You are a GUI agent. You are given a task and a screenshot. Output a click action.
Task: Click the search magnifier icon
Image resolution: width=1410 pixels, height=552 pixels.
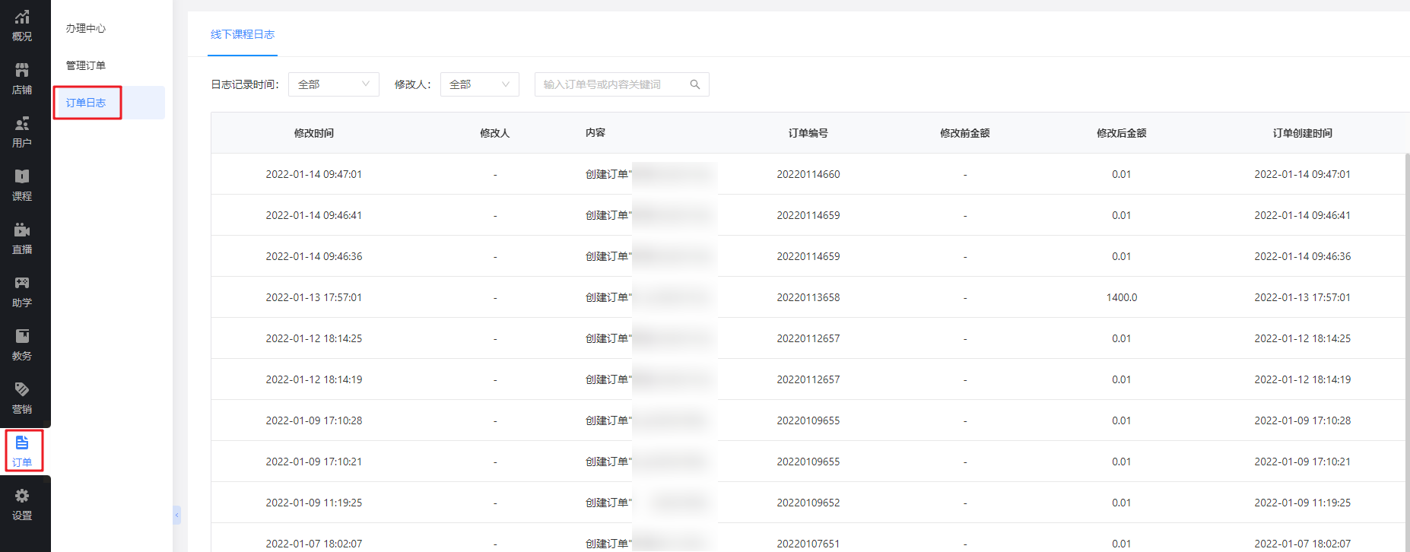coord(694,84)
